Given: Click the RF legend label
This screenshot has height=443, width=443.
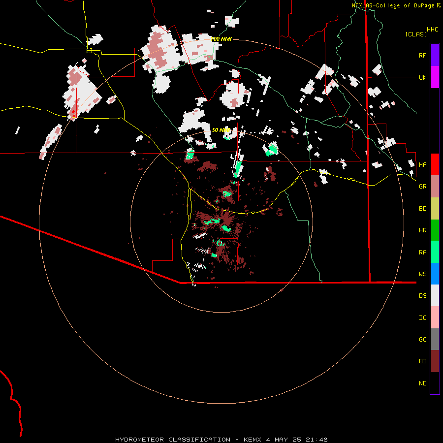Looking at the screenshot, I should pos(422,55).
